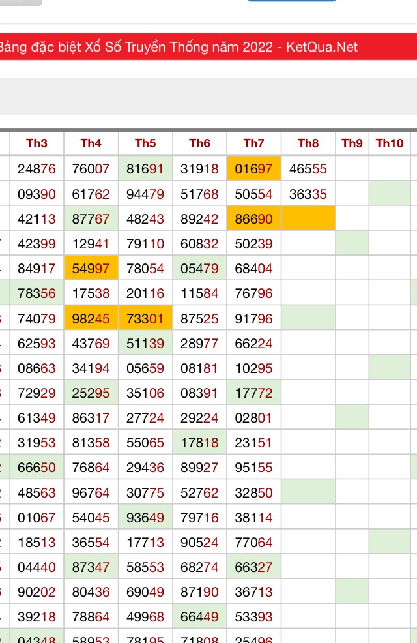Viewport: 417px width, 643px height.
Task: Select the empty orange cell in Th8
Action: coord(308,218)
